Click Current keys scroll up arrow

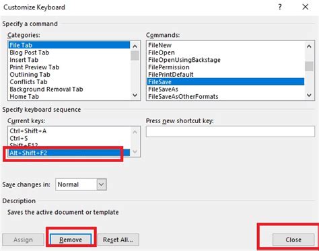click(x=135, y=132)
